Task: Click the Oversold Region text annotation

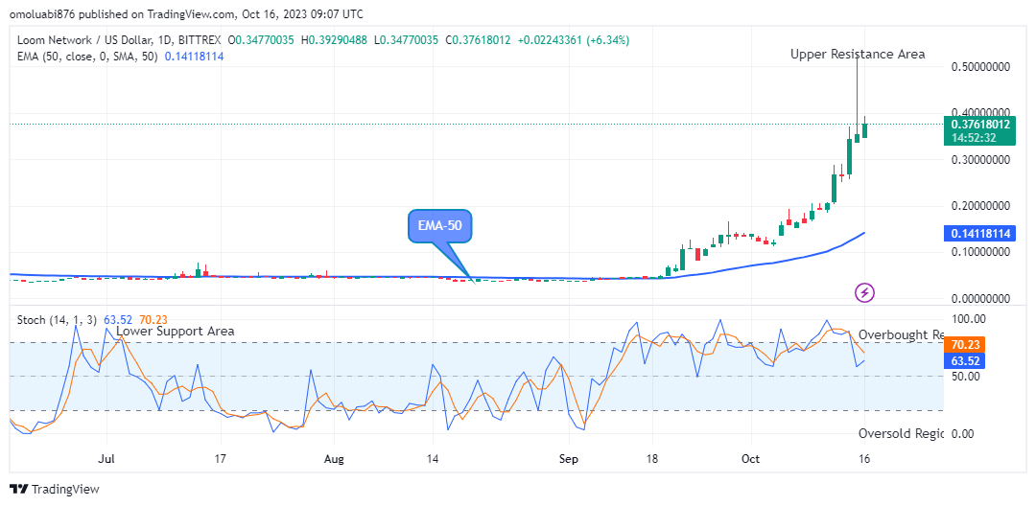Action: 901,433
